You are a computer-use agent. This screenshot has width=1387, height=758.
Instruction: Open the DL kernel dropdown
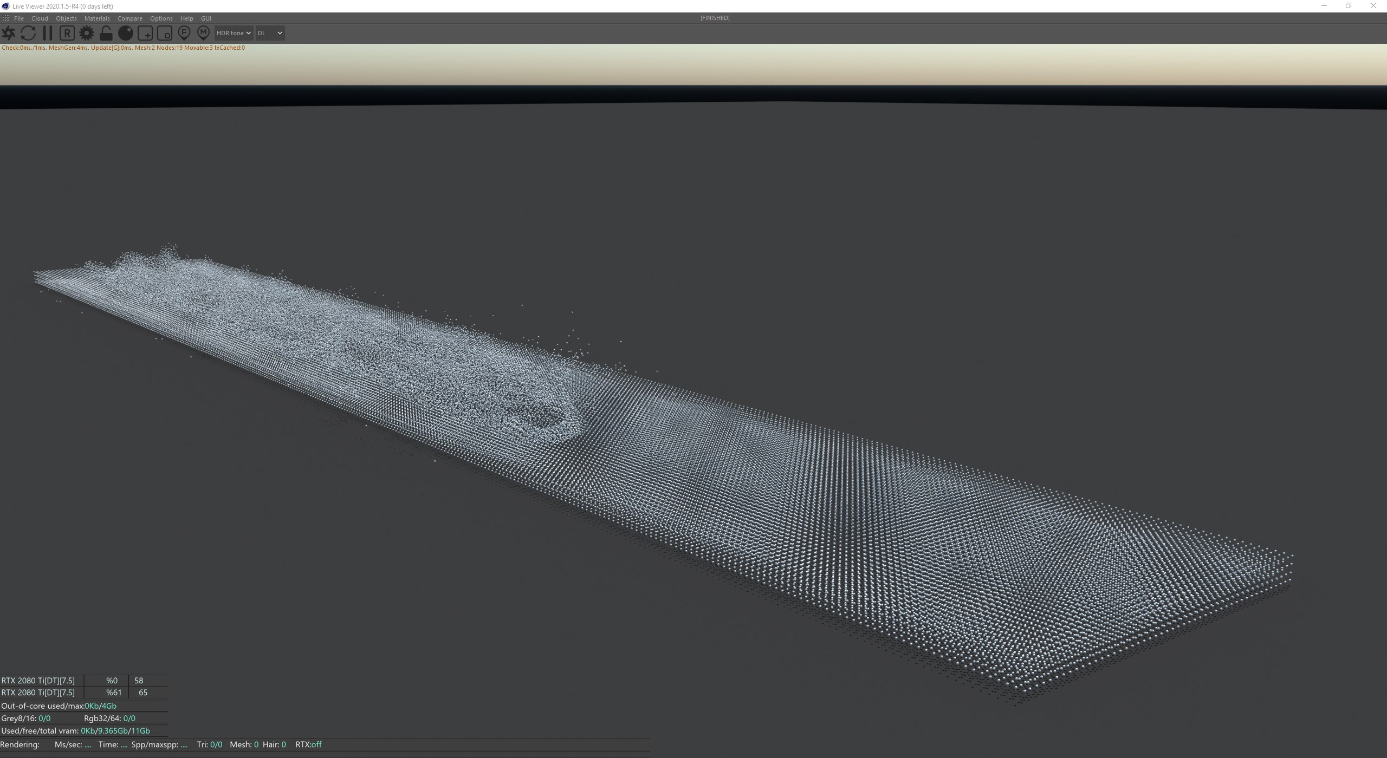coord(270,33)
